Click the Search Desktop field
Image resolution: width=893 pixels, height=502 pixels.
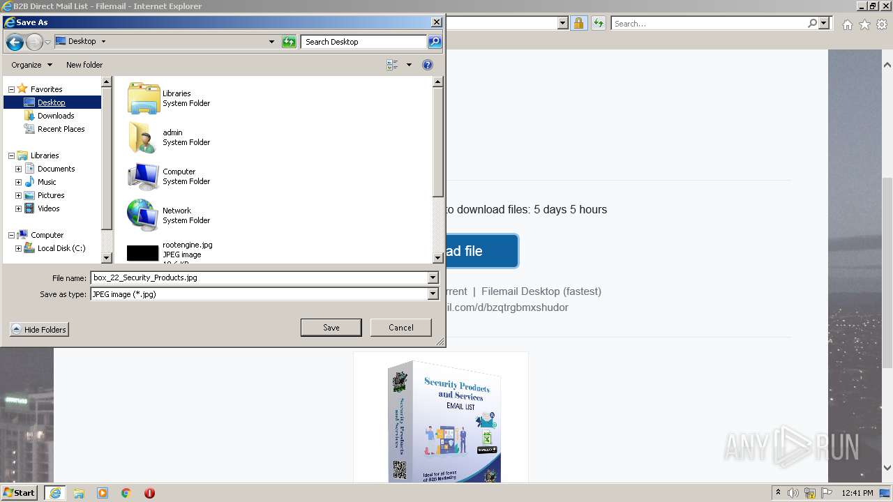(x=363, y=42)
